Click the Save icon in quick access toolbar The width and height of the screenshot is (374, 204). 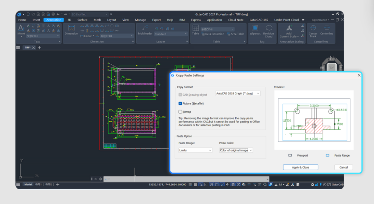click(38, 14)
